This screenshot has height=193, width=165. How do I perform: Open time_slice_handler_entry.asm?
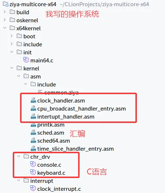point(76,149)
